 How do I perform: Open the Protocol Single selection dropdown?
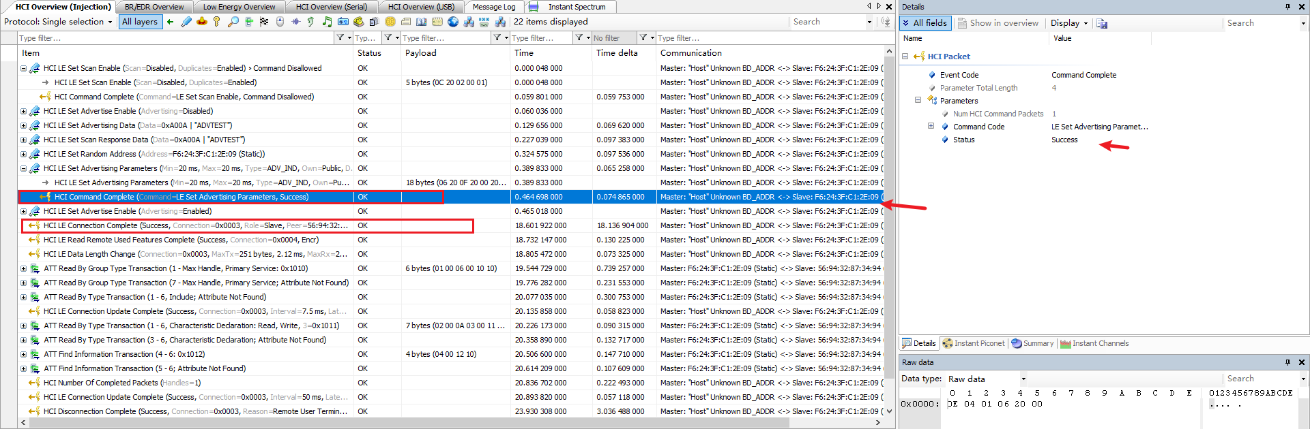pos(58,22)
